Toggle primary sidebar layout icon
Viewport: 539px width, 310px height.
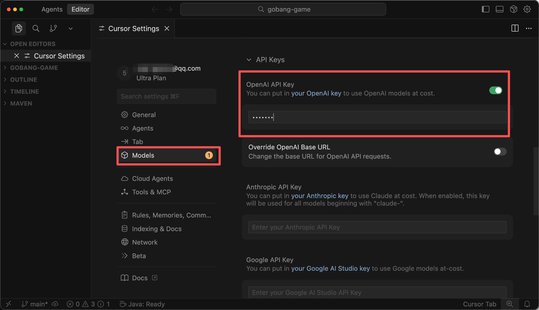point(485,9)
